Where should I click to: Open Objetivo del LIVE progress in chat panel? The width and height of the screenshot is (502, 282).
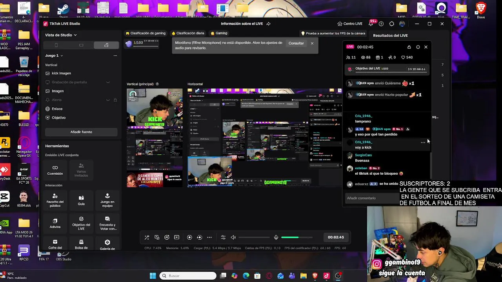[x=387, y=69]
